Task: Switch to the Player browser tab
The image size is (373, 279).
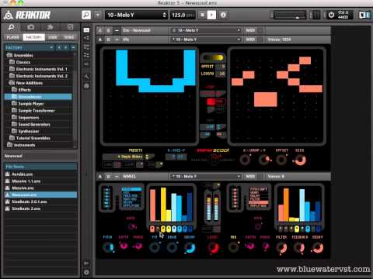Action: tap(12, 37)
